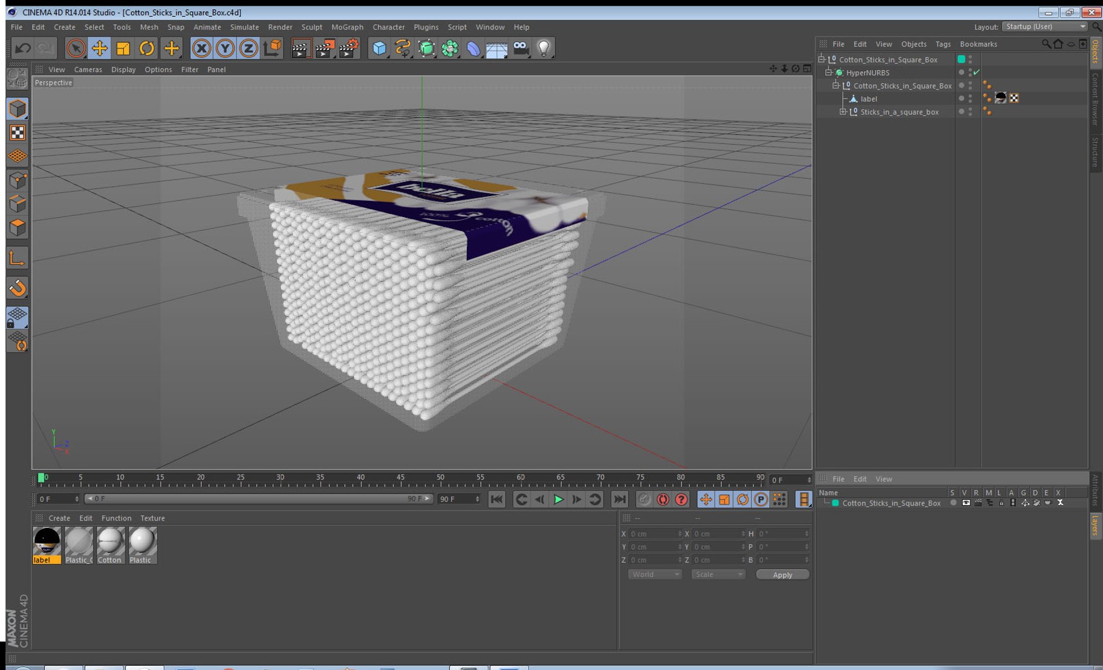Open the MoGraph menu

click(x=347, y=27)
